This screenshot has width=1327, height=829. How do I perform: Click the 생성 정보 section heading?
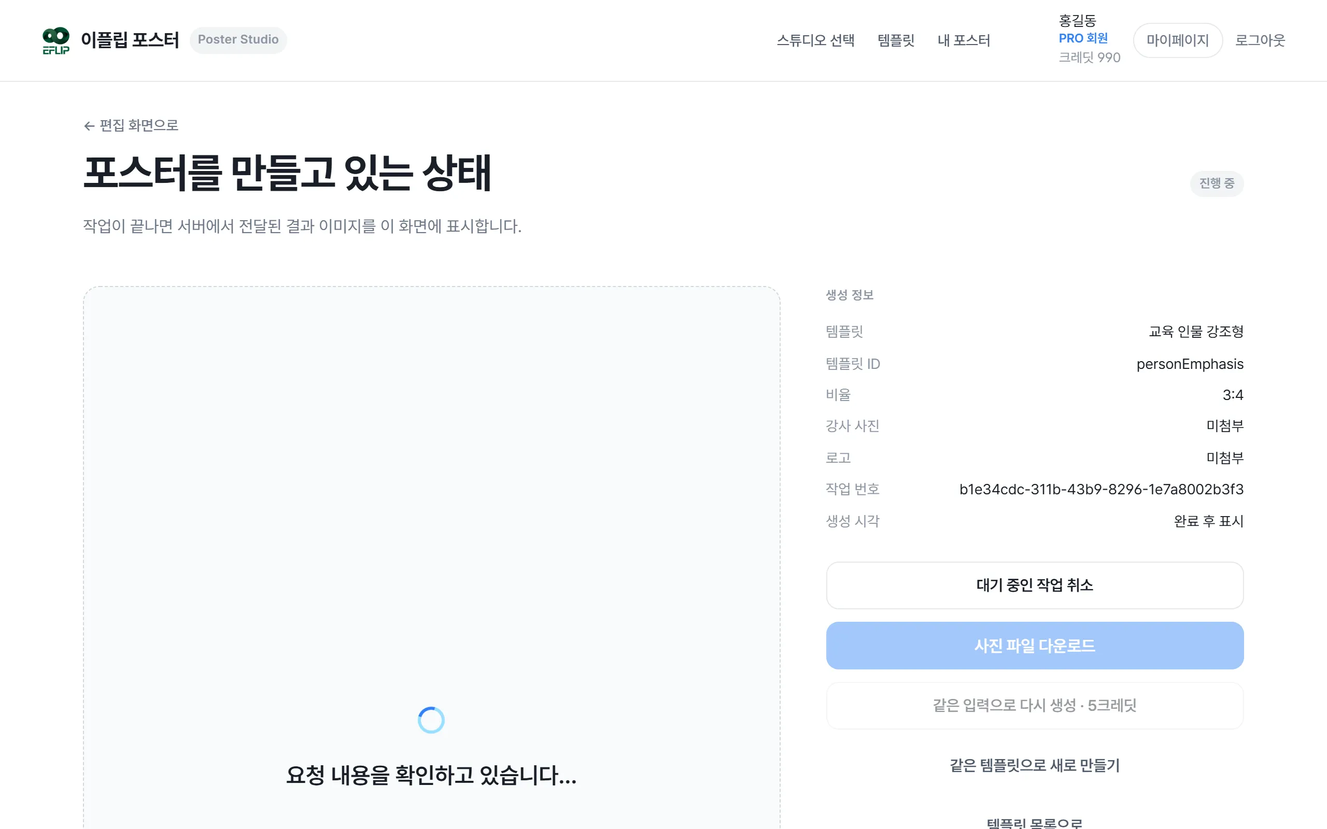850,295
